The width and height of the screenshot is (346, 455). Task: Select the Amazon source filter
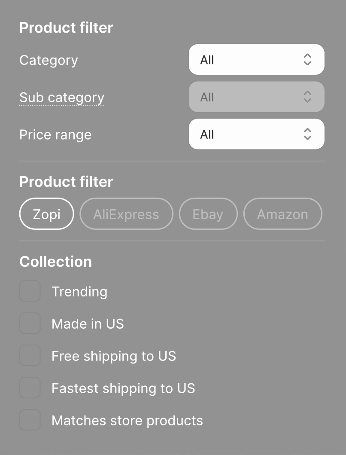[282, 214]
